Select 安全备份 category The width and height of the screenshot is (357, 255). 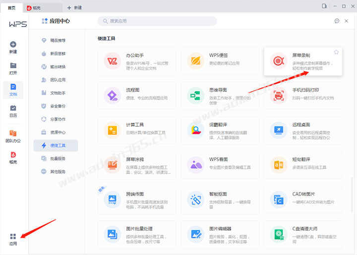(x=56, y=106)
